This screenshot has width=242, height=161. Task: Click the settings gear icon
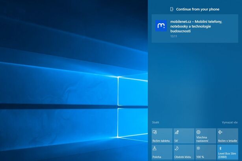pos(199,132)
